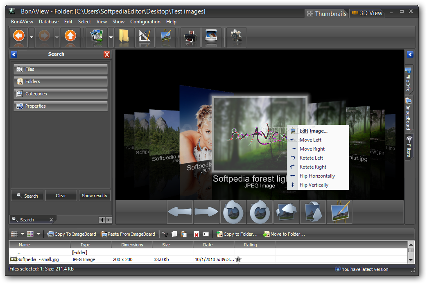This screenshot has width=427, height=284.
Task: Open the Configuration menu
Action: pos(145,22)
